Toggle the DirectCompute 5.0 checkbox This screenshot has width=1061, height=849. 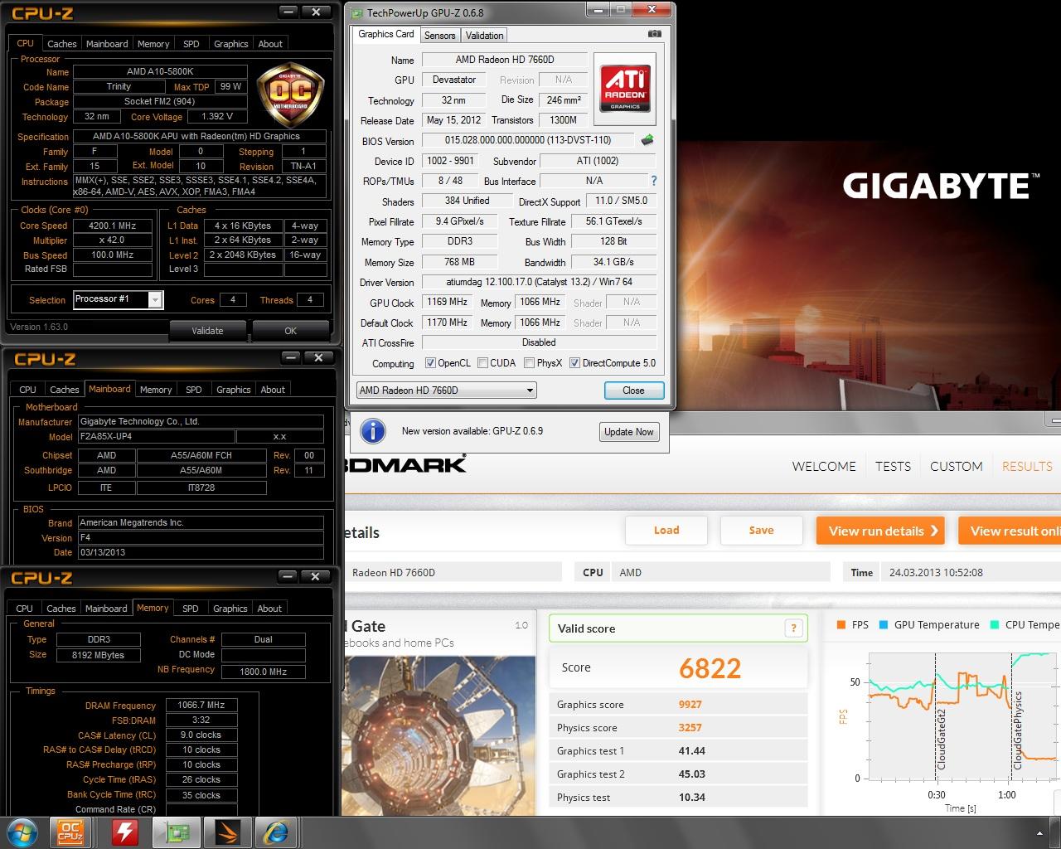[x=574, y=363]
